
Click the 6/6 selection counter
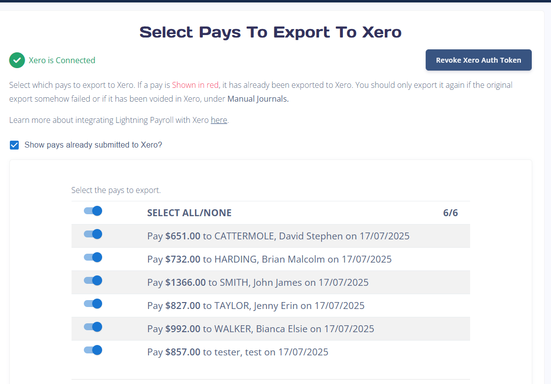450,213
